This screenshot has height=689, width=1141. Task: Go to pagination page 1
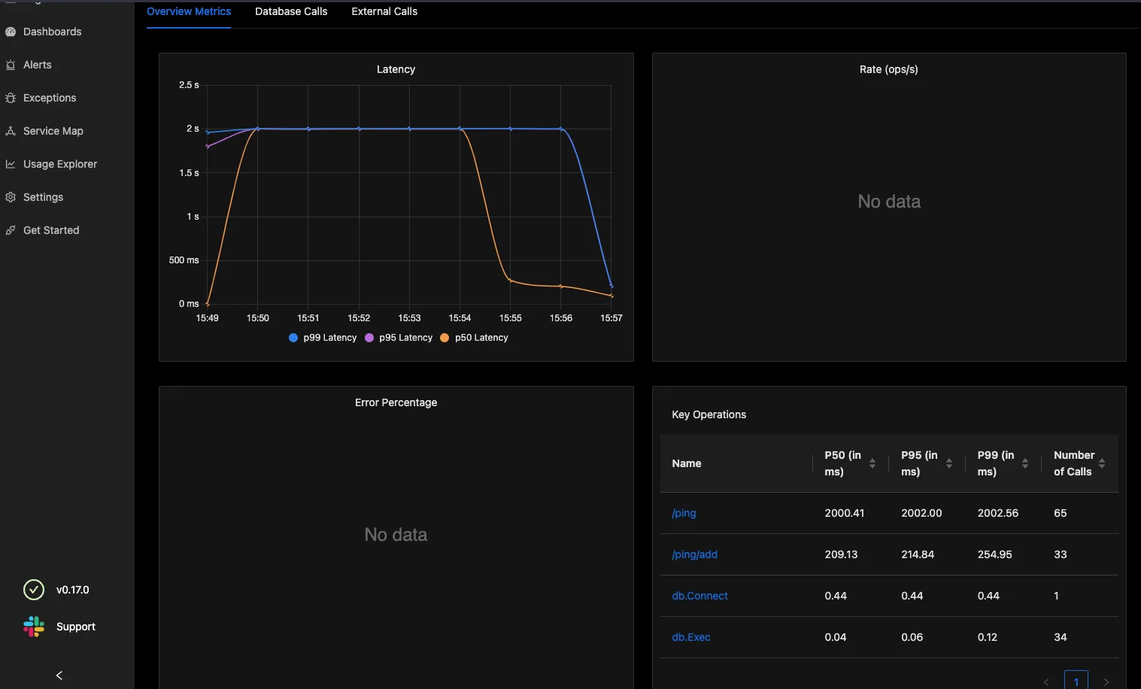(x=1076, y=681)
